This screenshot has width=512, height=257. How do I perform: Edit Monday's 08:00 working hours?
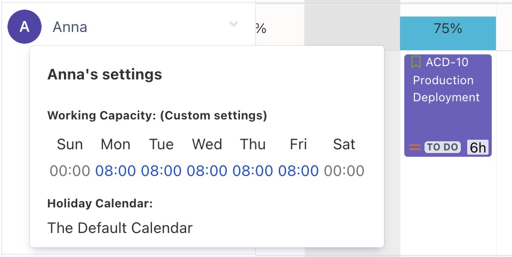pyautogui.click(x=115, y=171)
